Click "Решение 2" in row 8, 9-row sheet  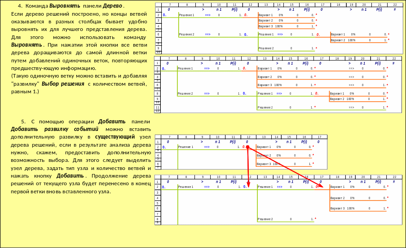pos(265,219)
